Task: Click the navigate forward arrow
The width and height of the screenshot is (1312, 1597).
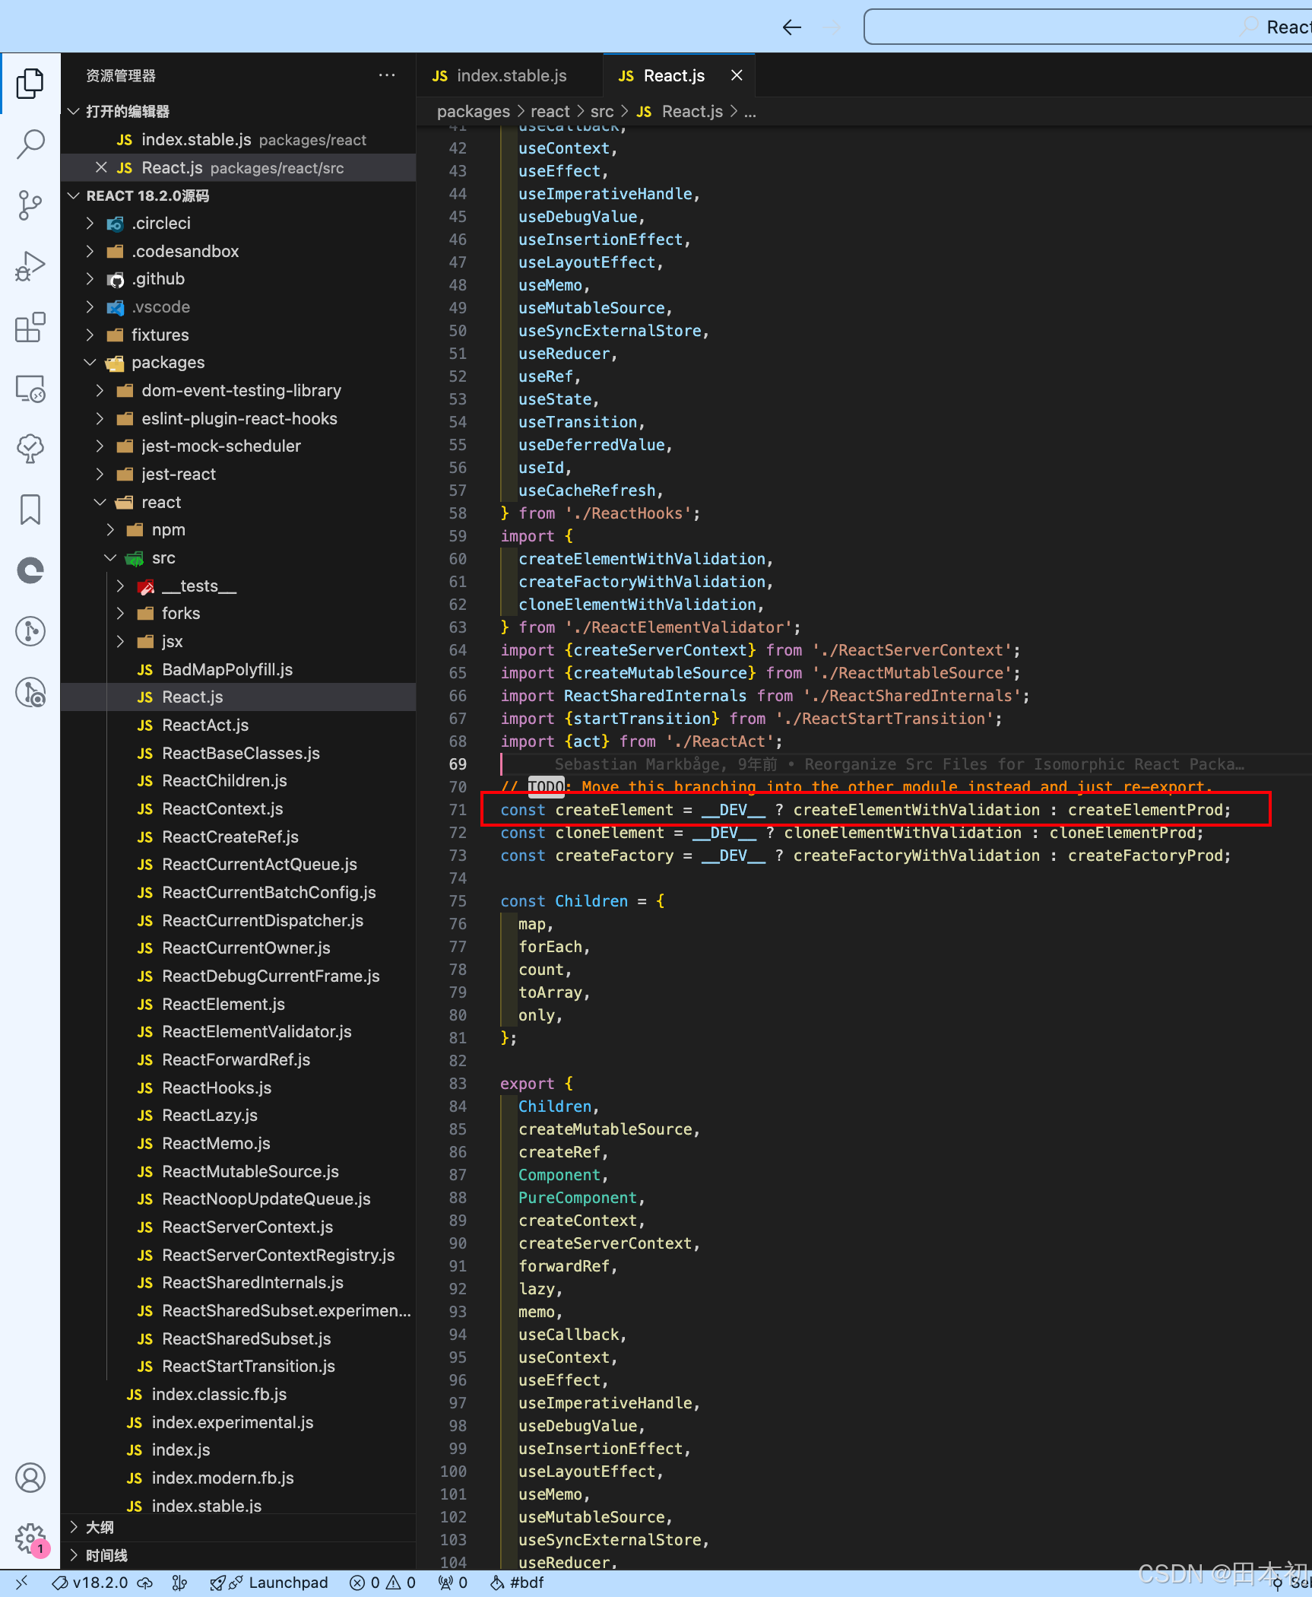Action: pyautogui.click(x=833, y=27)
